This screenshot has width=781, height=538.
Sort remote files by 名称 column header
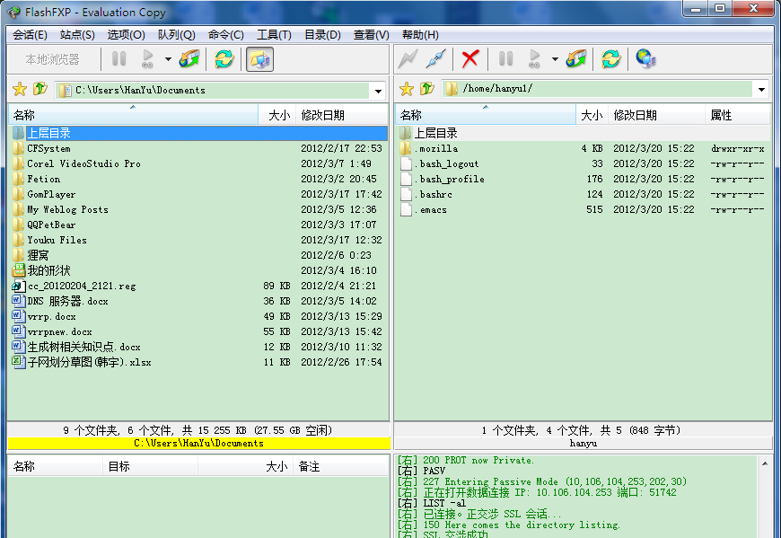coord(486,115)
